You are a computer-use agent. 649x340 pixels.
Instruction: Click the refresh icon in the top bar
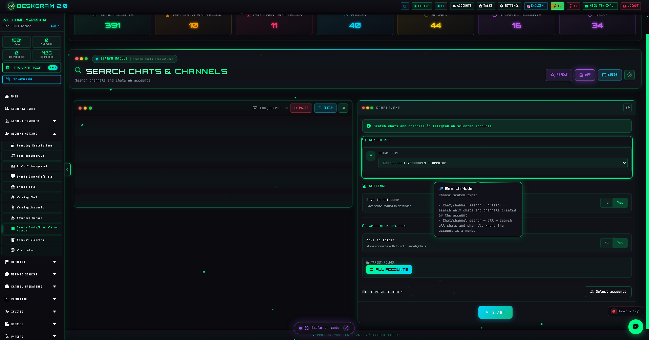coord(405,6)
